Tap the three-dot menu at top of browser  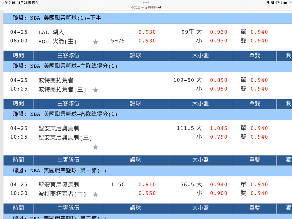[x=146, y=3]
